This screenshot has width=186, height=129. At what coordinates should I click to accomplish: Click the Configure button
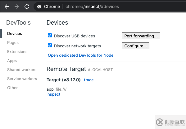tap(135, 46)
